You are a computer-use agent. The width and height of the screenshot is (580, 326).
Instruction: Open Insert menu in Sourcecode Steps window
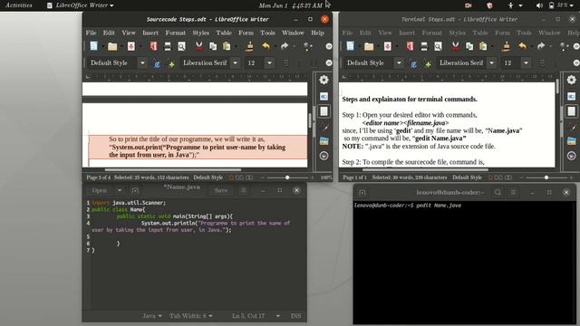(x=150, y=33)
